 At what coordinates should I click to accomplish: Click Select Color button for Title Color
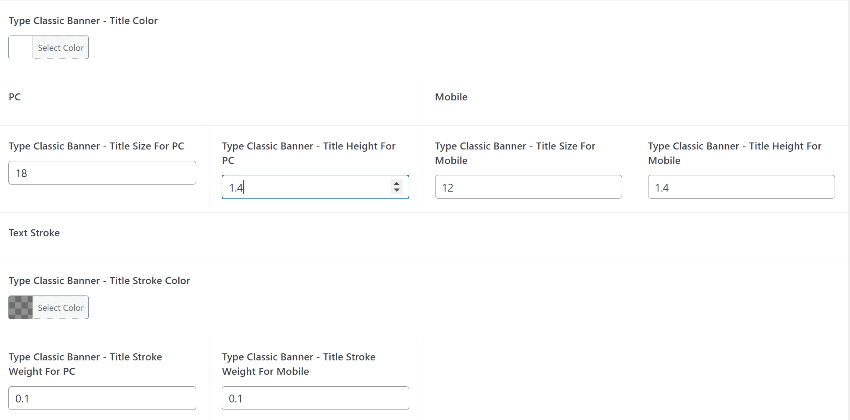(61, 47)
